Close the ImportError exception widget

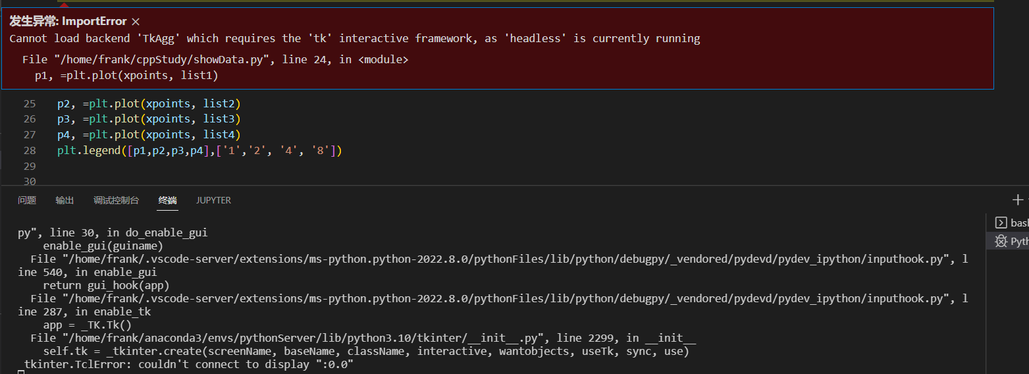136,22
